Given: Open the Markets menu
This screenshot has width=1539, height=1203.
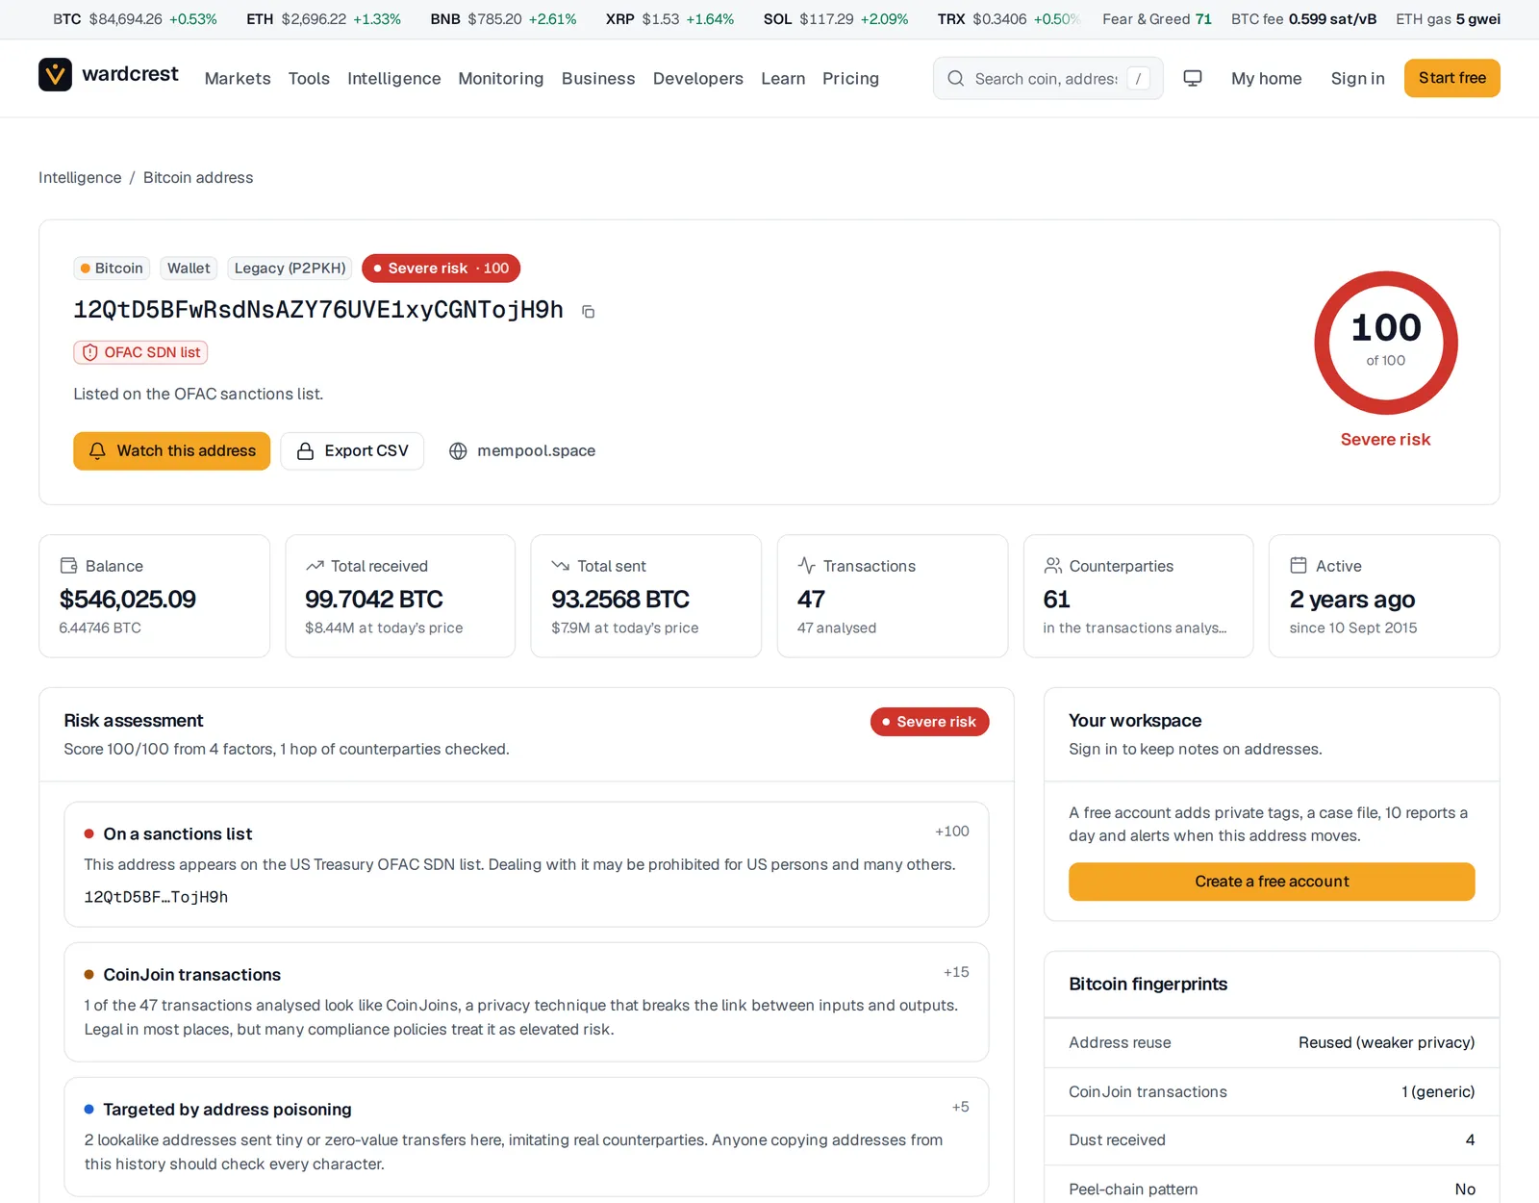Looking at the screenshot, I should tap(238, 79).
